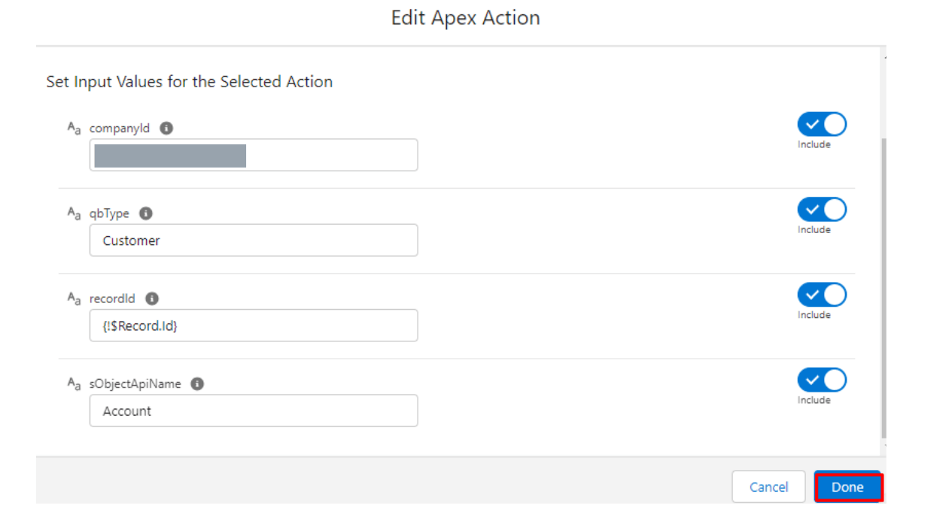Click the dialog's vertical scrollbar
The height and width of the screenshot is (506, 952).
(884, 286)
